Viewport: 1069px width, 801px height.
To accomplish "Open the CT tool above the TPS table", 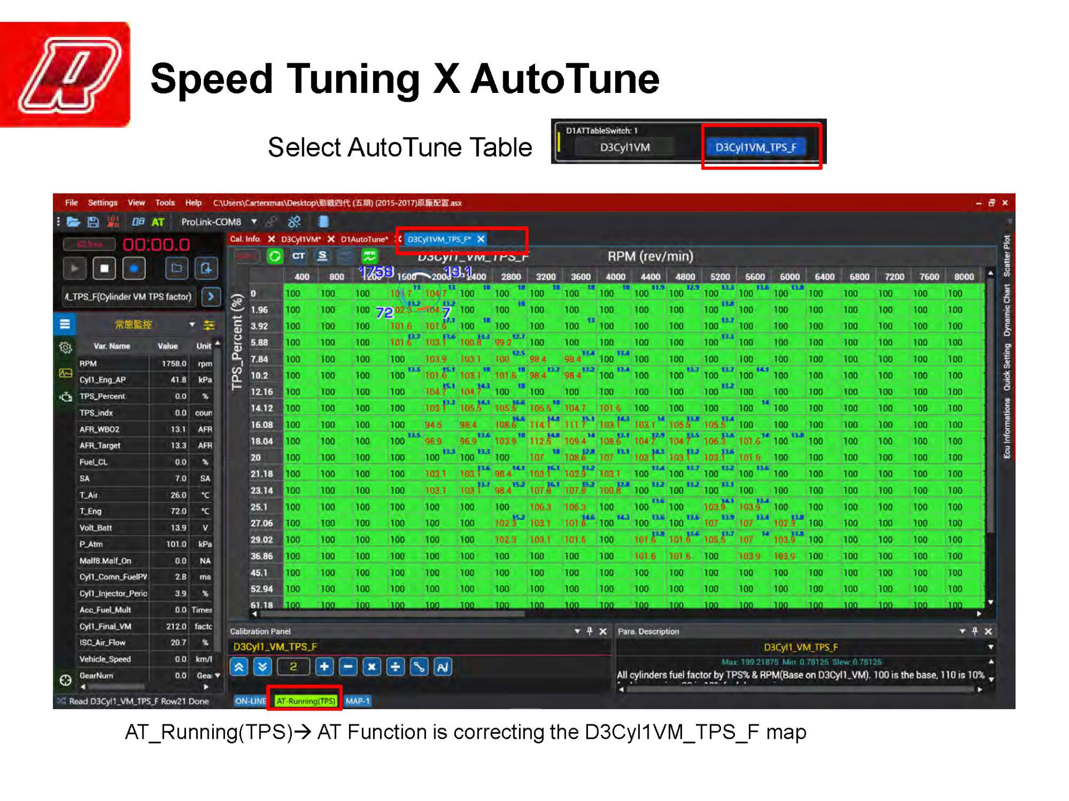I will point(299,256).
